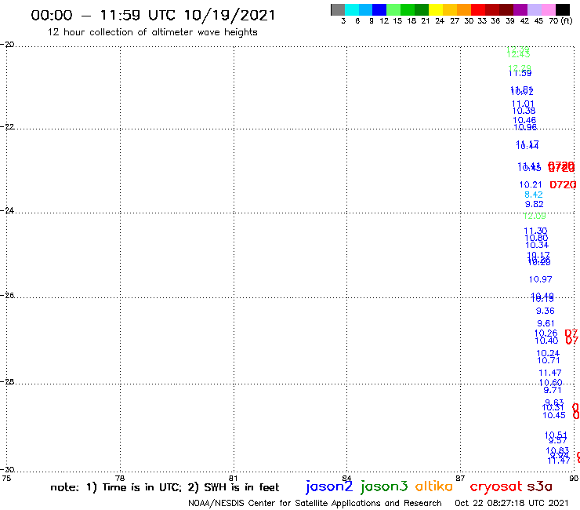Click the wave height value 11.30

pyautogui.click(x=535, y=231)
